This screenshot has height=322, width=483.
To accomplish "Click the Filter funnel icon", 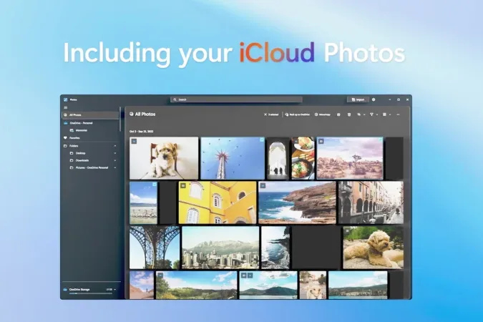I will pyautogui.click(x=372, y=114).
